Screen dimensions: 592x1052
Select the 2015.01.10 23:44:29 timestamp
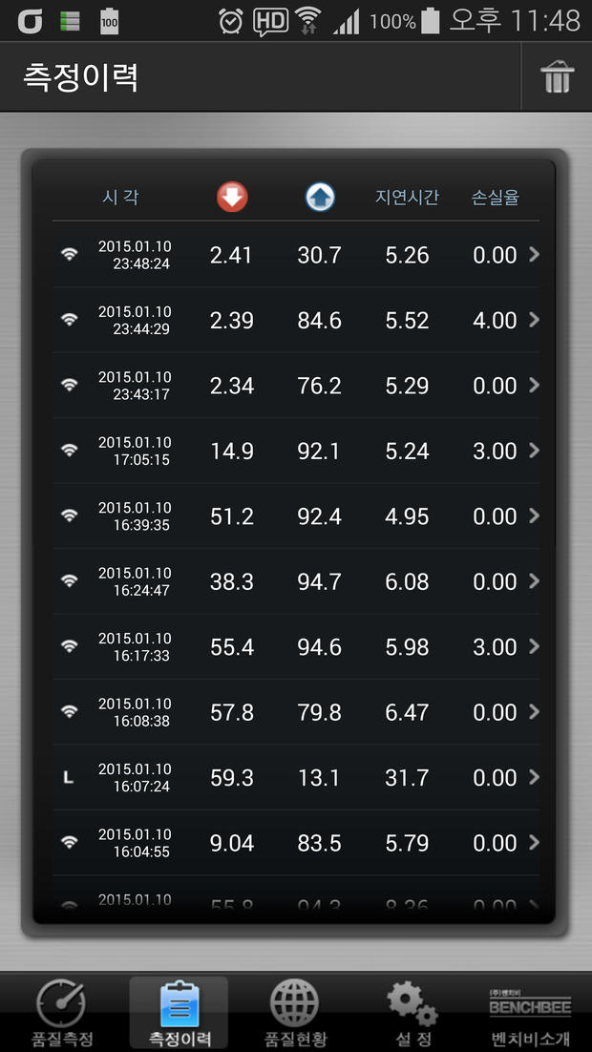(x=135, y=320)
